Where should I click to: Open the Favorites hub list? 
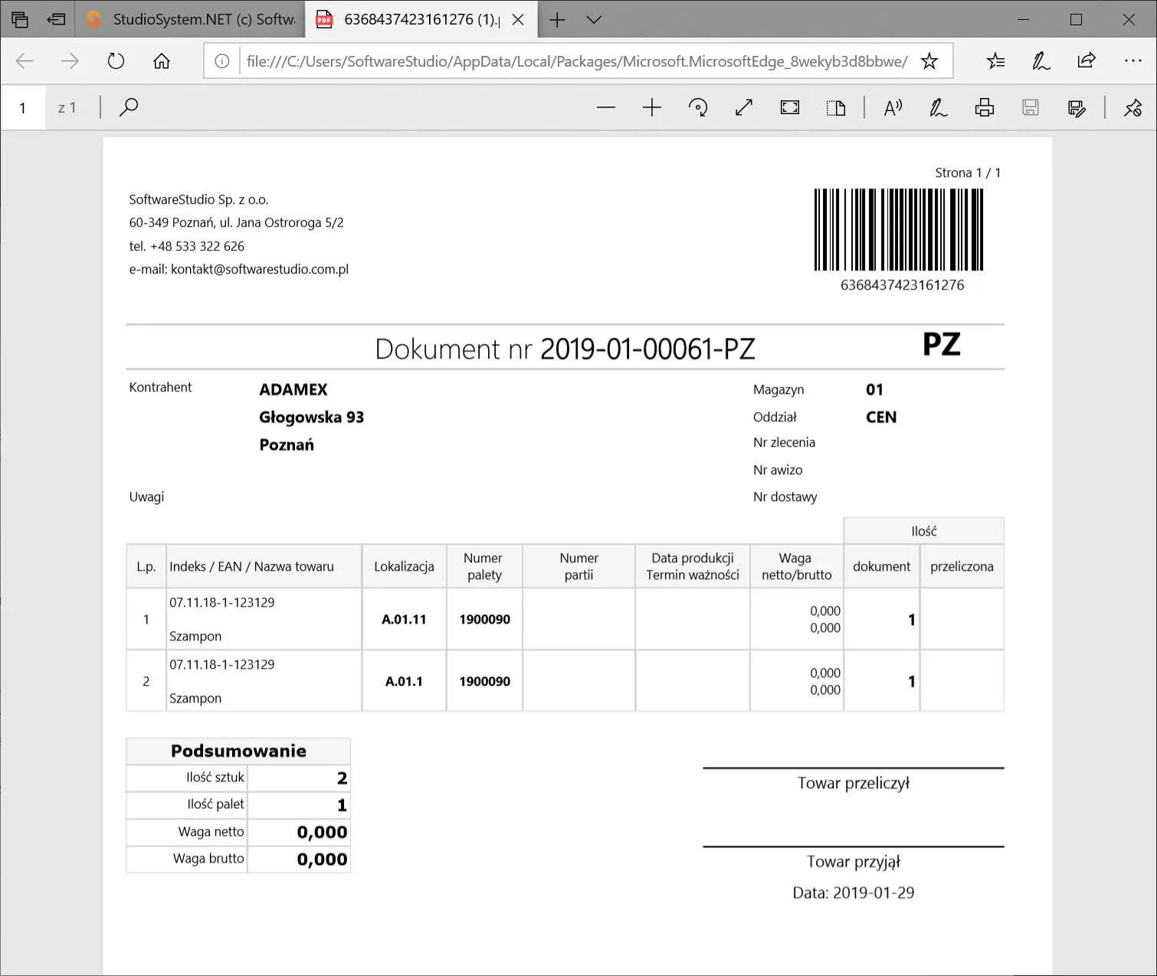tap(995, 61)
